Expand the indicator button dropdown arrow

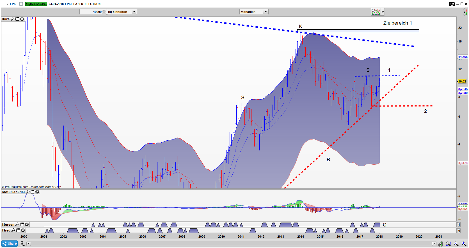click(x=383, y=12)
